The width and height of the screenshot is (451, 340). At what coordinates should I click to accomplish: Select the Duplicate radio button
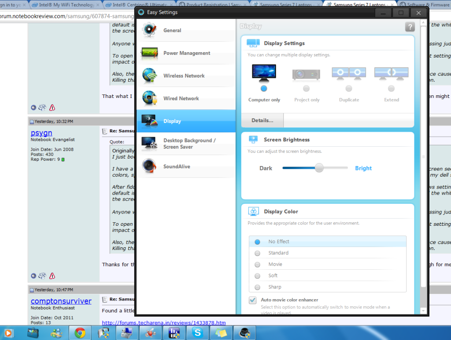click(x=349, y=88)
